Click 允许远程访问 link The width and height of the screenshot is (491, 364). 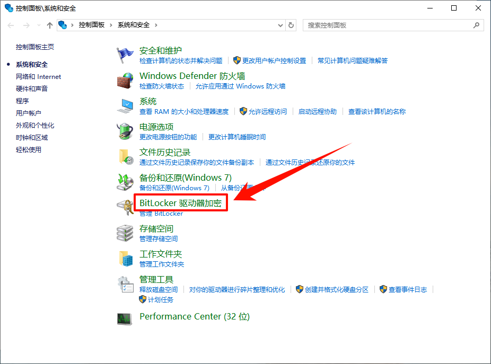pos(267,112)
